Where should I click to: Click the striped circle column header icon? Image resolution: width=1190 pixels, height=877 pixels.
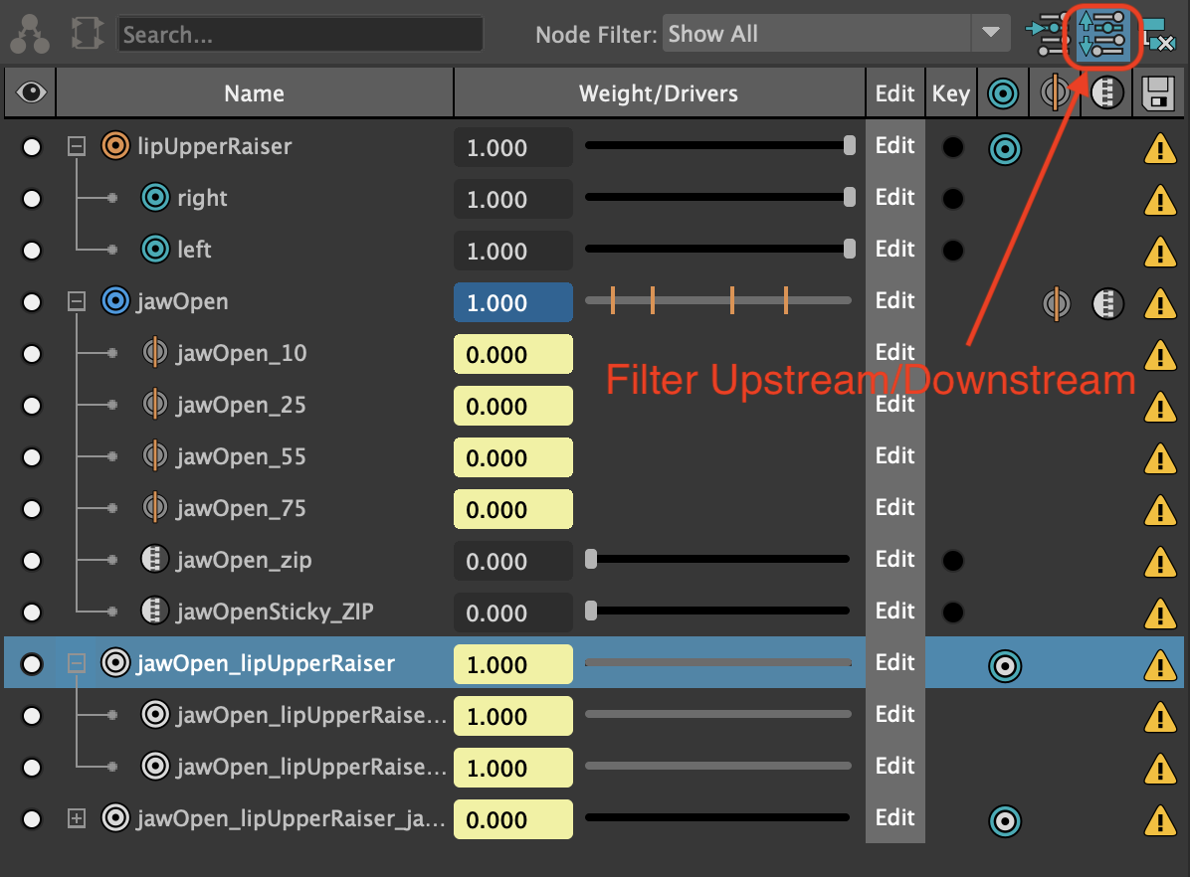1107,93
